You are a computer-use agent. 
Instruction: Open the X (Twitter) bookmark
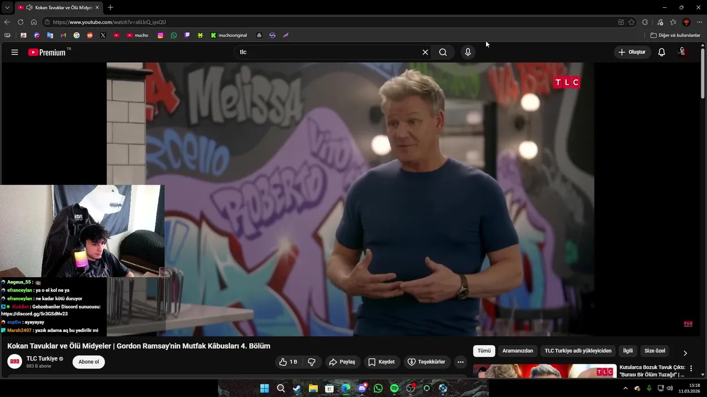click(x=103, y=35)
